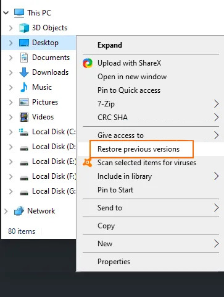This screenshot has width=224, height=297.
Task: Select Upload with ShareX menu entry
Action: click(150, 63)
